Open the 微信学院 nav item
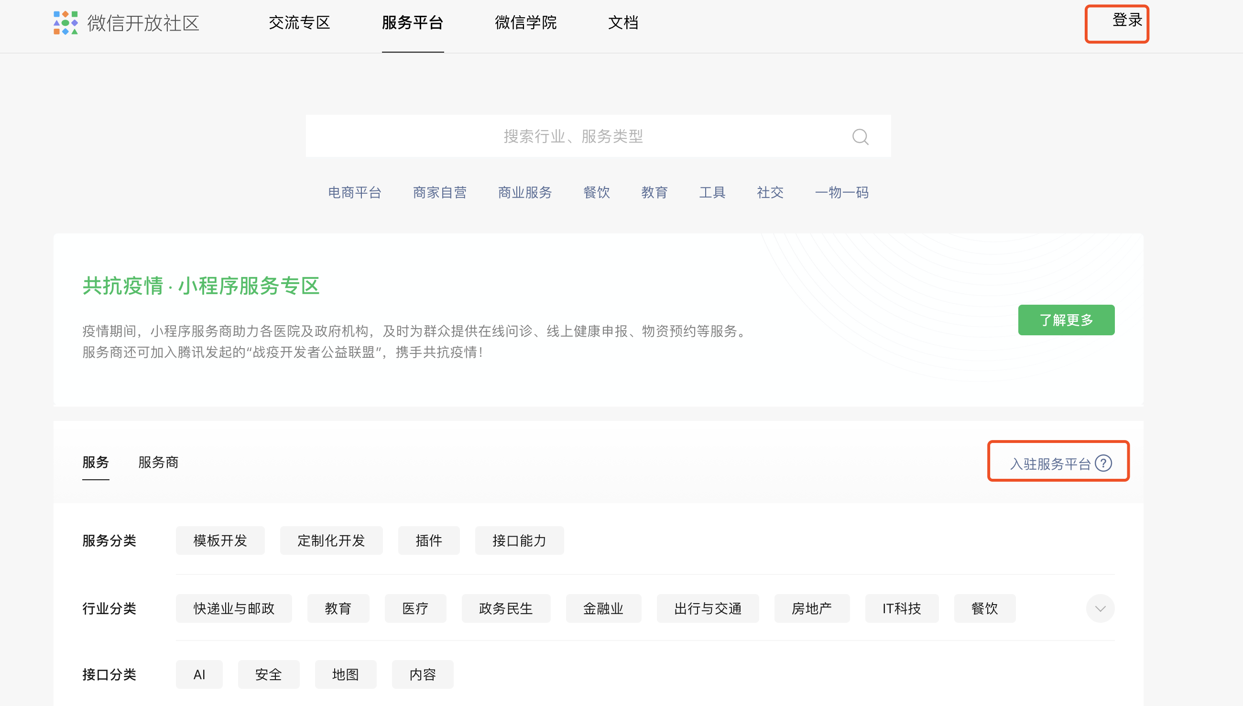 point(525,23)
